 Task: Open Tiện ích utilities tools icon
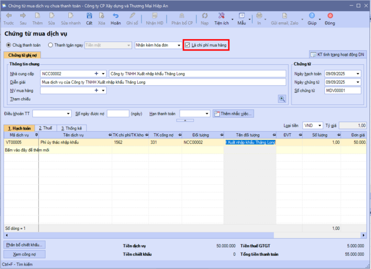tap(222, 15)
